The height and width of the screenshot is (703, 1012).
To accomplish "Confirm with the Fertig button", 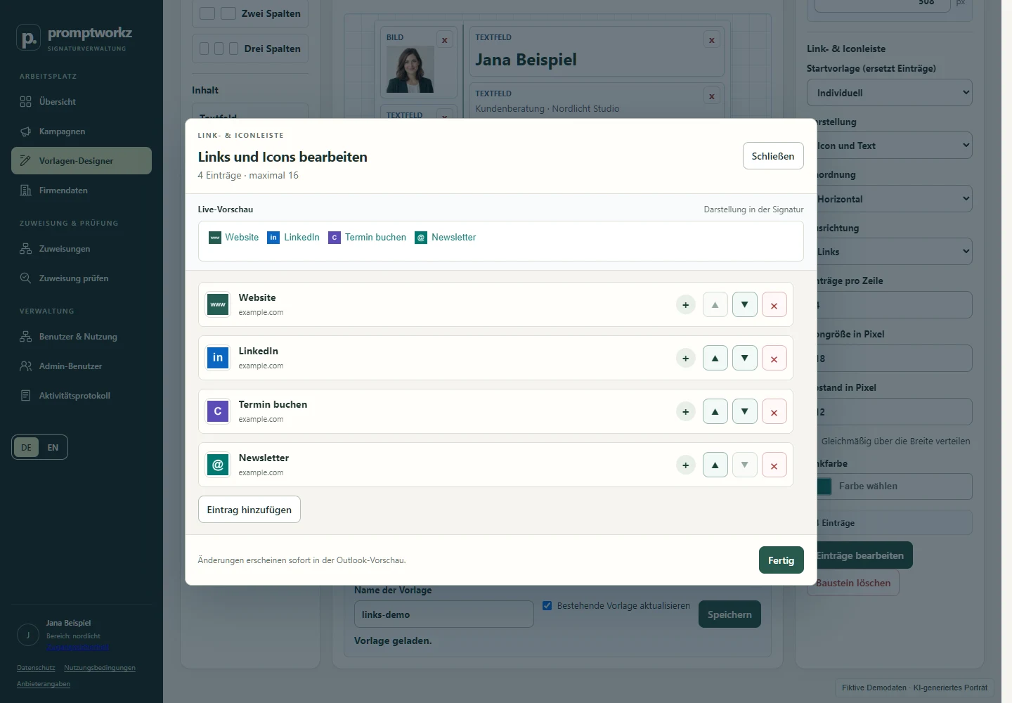I will point(781,560).
